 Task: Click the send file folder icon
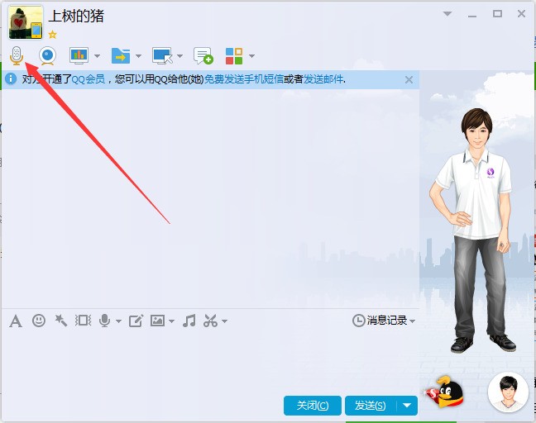pyautogui.click(x=121, y=55)
